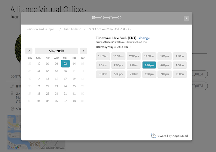Pick May 28 in the calendar
The height and width of the screenshot is (152, 216).
point(39,94)
